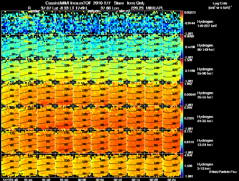Select the 'Hydrogen 55-90 keV' label

[x=205, y=71]
